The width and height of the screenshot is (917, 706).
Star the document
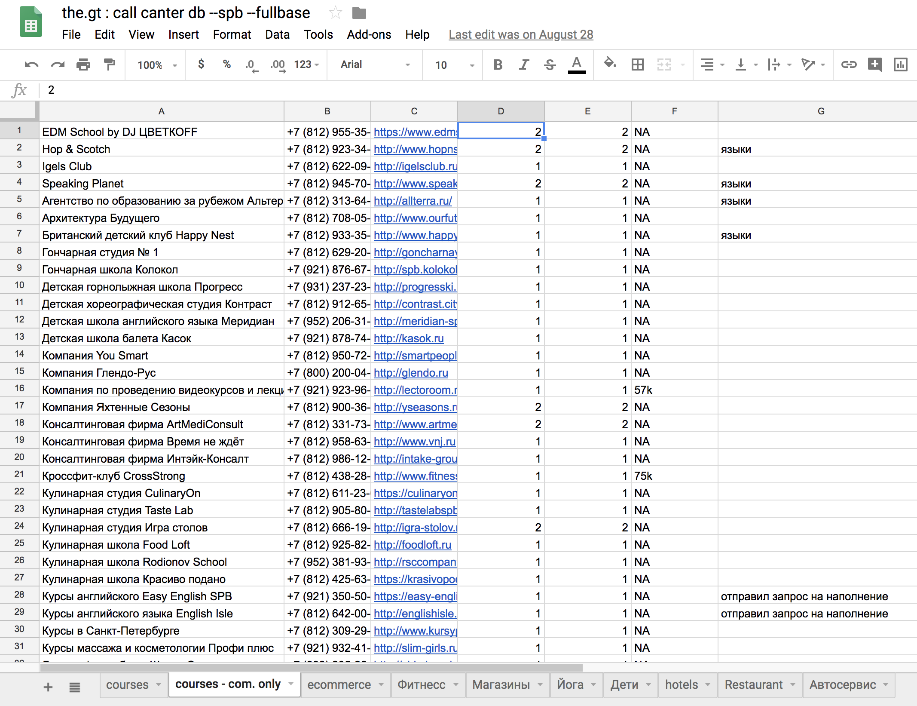pos(335,13)
